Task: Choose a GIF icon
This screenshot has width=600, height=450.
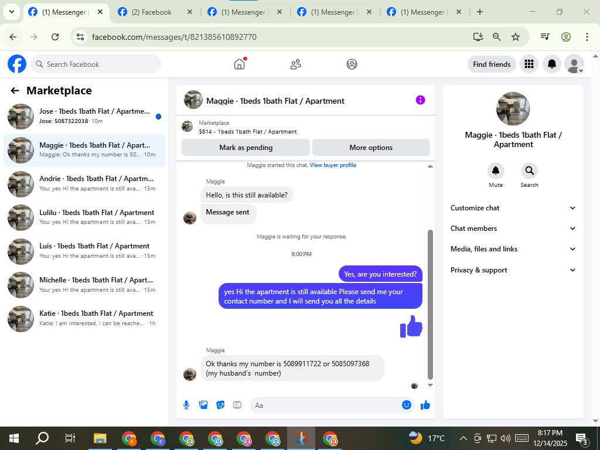Action: (237, 405)
